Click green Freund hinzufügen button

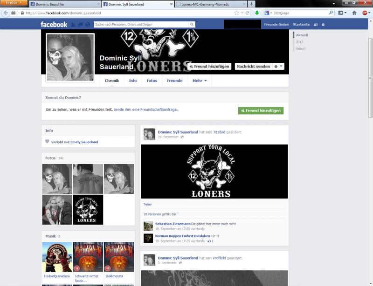coord(261,111)
